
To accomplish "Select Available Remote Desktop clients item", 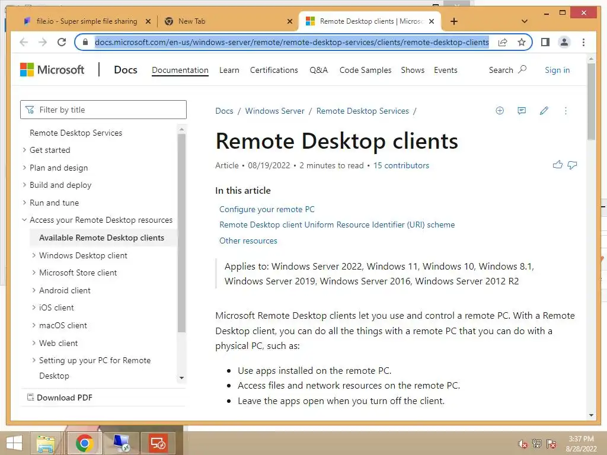I will [x=102, y=238].
